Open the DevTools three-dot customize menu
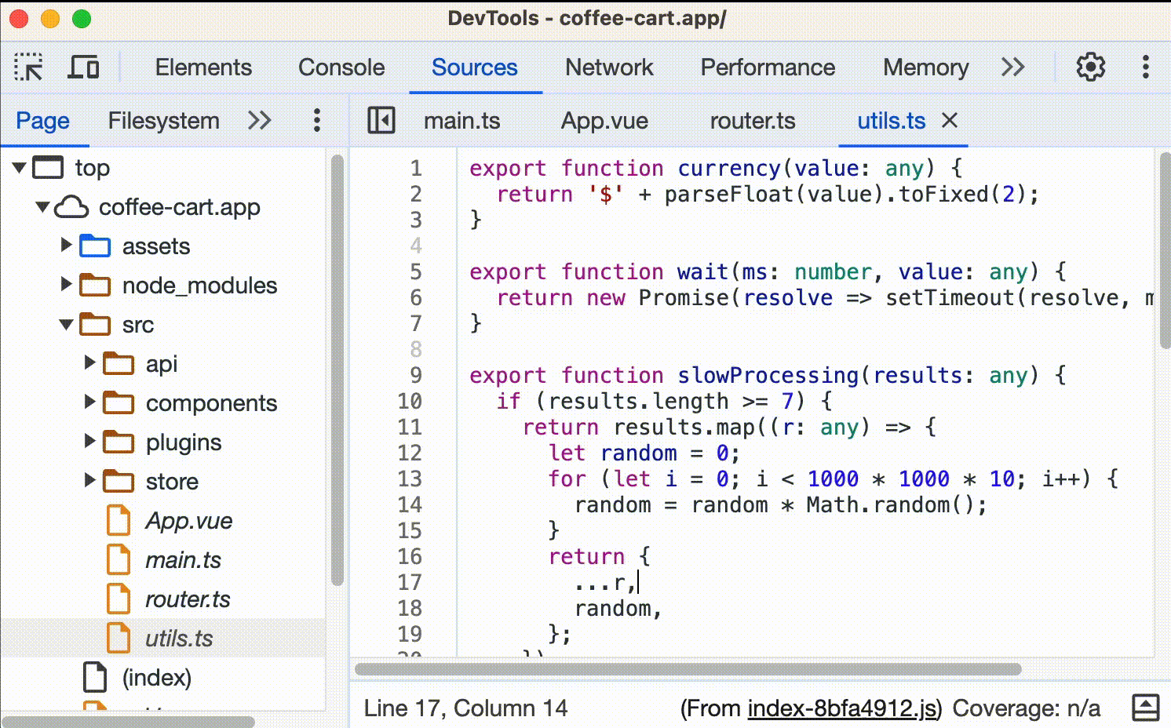1171x728 pixels. 1146,67
